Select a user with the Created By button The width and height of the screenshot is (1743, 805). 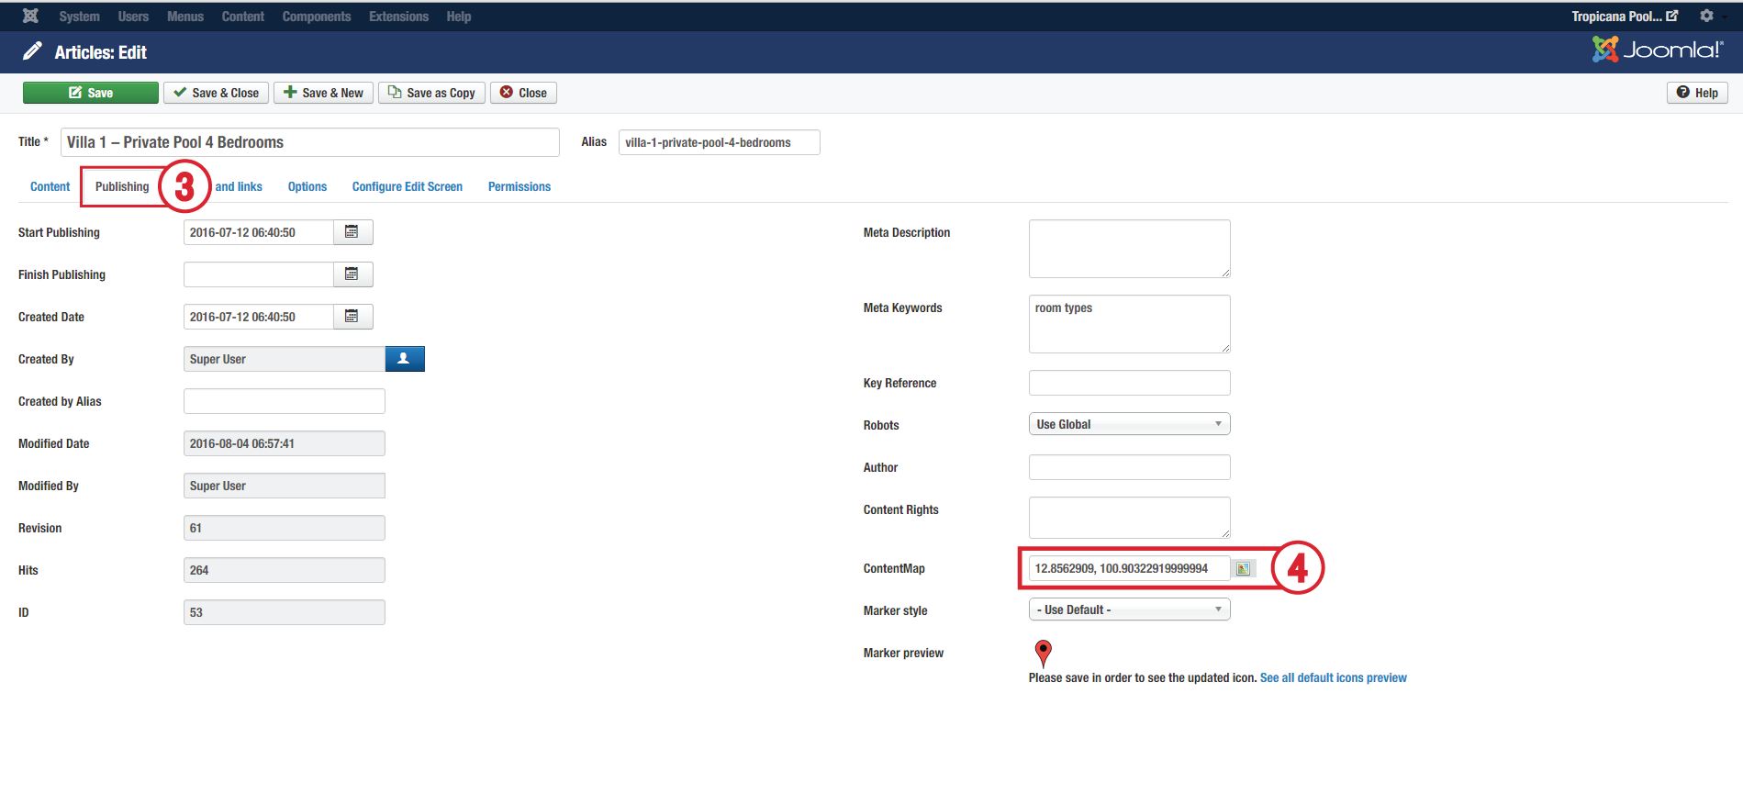(x=405, y=359)
